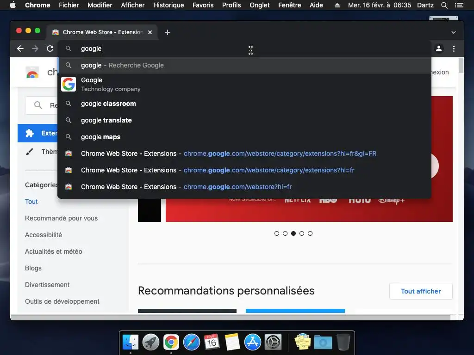Open 'Outils de développement' category
Viewport: 474px width, 355px height.
62,301
